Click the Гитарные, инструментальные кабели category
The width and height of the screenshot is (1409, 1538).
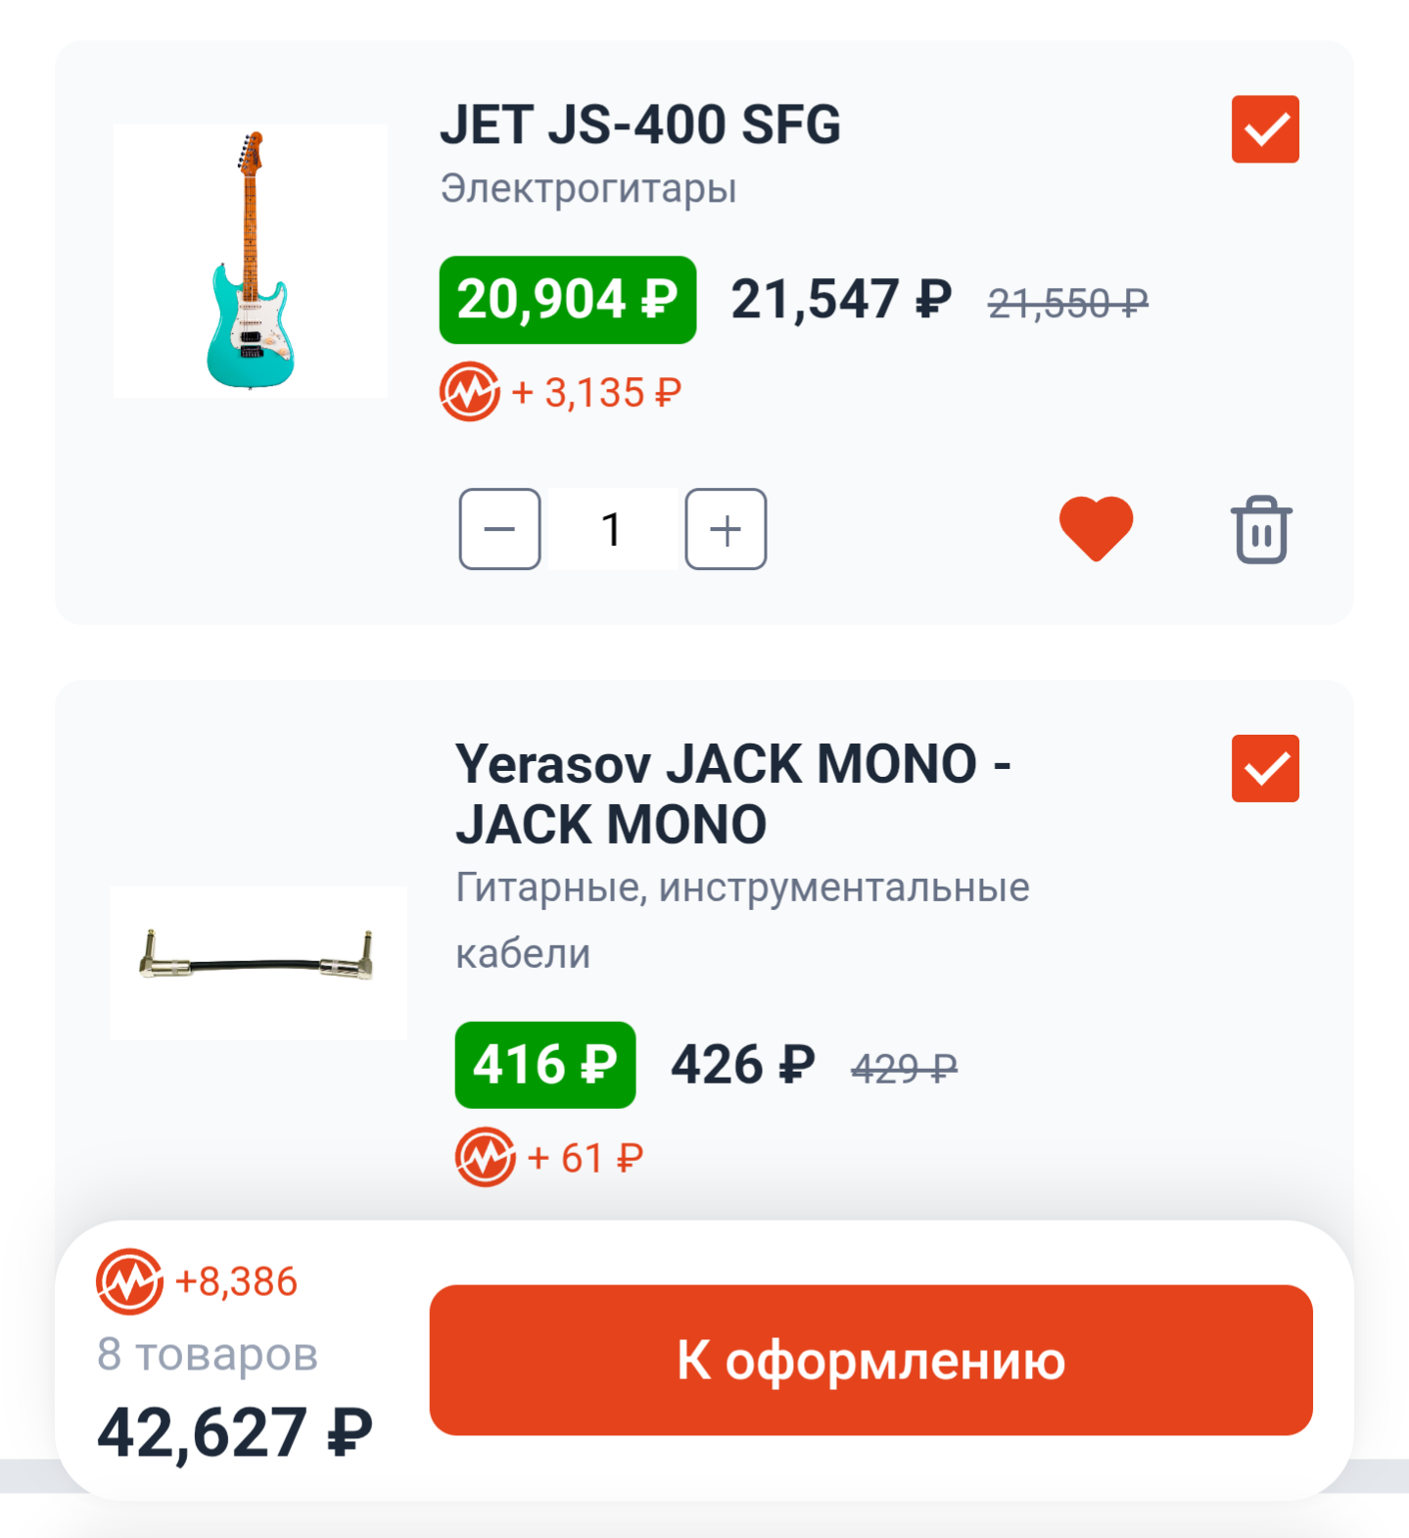pyautogui.click(x=741, y=919)
